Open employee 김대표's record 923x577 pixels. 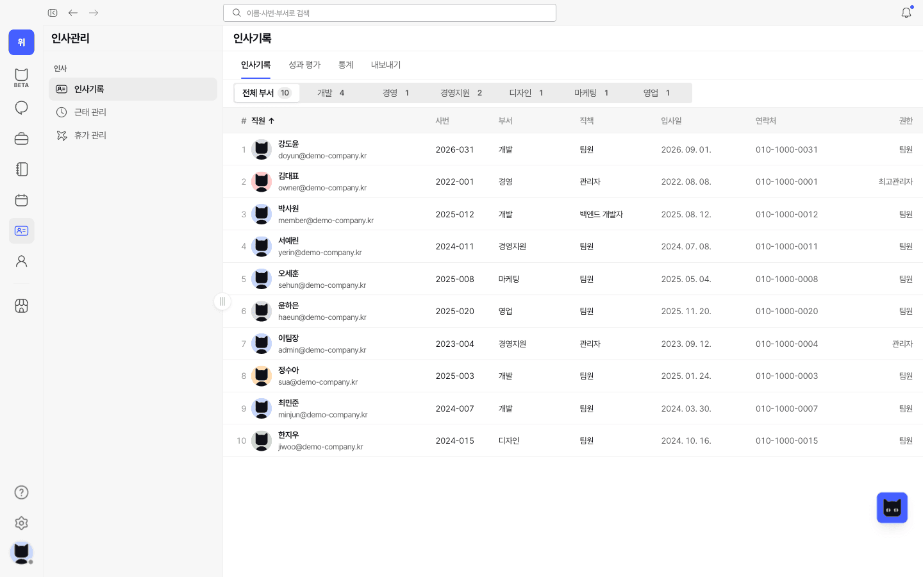click(x=573, y=181)
